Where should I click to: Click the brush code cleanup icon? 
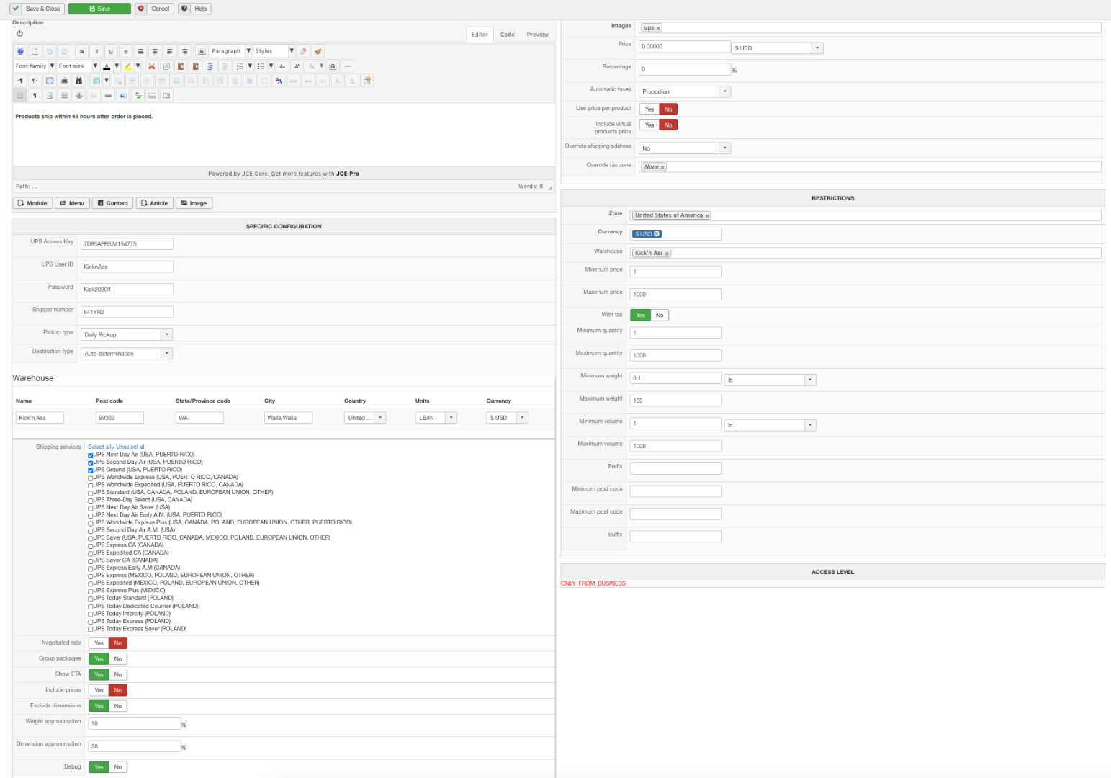click(x=318, y=51)
